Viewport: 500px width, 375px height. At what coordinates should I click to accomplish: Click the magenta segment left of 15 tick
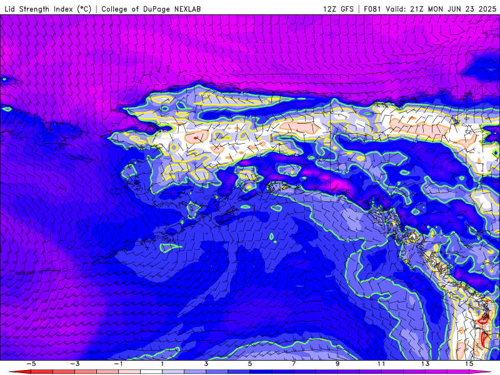pyautogui.click(x=458, y=372)
